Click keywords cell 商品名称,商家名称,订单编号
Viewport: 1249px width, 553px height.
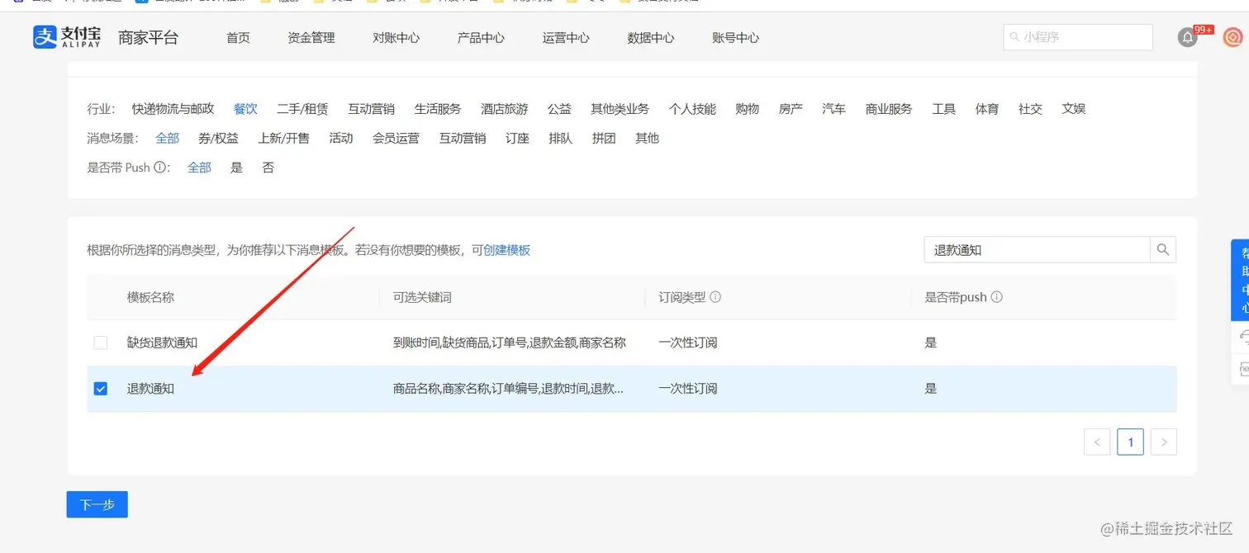pos(508,389)
